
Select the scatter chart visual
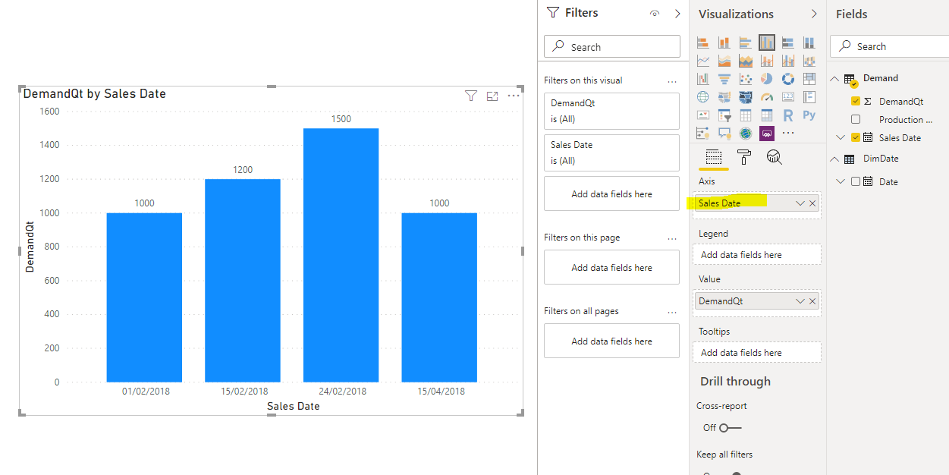746,79
